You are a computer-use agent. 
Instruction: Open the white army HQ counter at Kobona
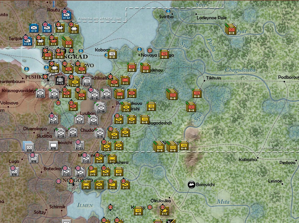112,54
